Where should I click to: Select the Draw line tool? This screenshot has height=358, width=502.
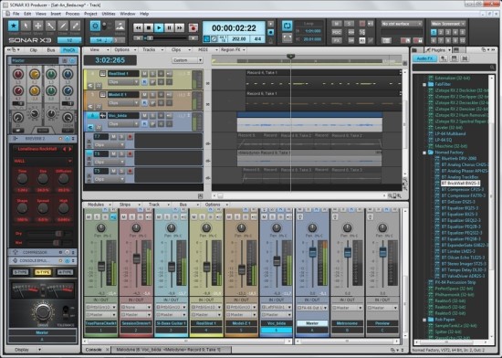pos(63,26)
